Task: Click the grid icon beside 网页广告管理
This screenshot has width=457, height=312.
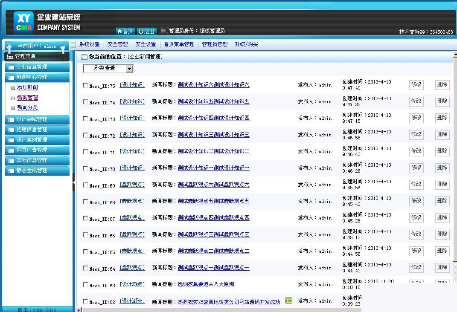Action: [11, 150]
